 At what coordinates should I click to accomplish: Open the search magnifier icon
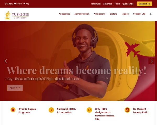pos(151,14)
